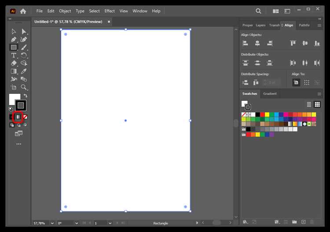Set fill to None in toolbar

pyautogui.click(x=25, y=117)
